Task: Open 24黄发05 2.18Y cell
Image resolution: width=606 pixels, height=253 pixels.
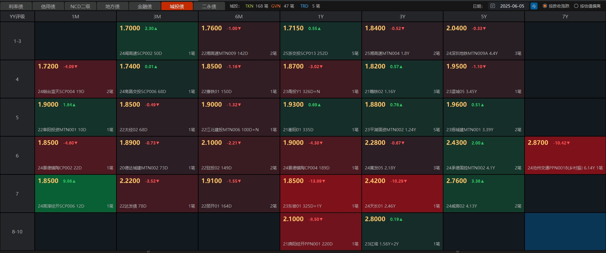Action: coord(402,156)
